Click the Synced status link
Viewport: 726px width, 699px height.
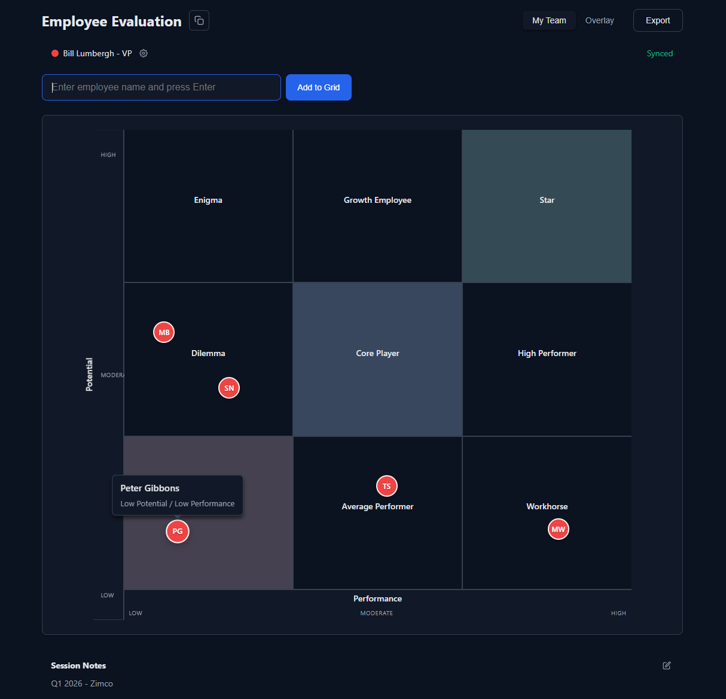coord(660,53)
